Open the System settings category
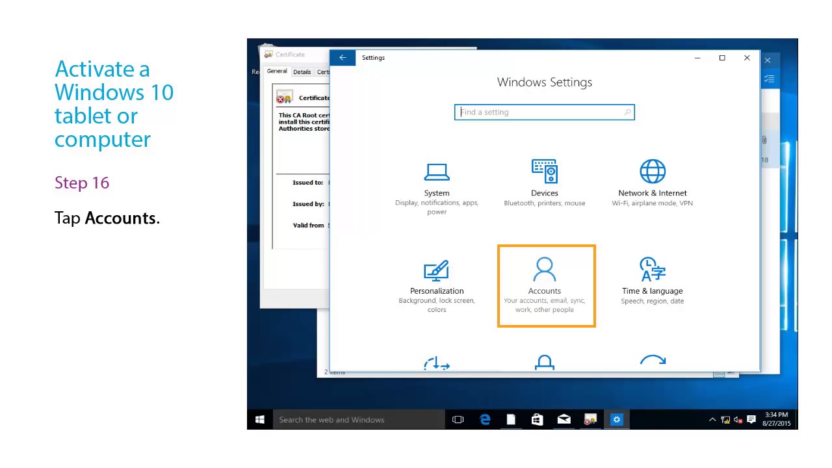 coord(437,188)
